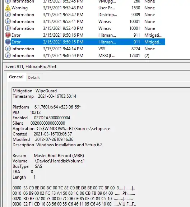Click the Event 911, HitmanPro.Alert header
This screenshot has width=190, height=207.
tap(31, 66)
